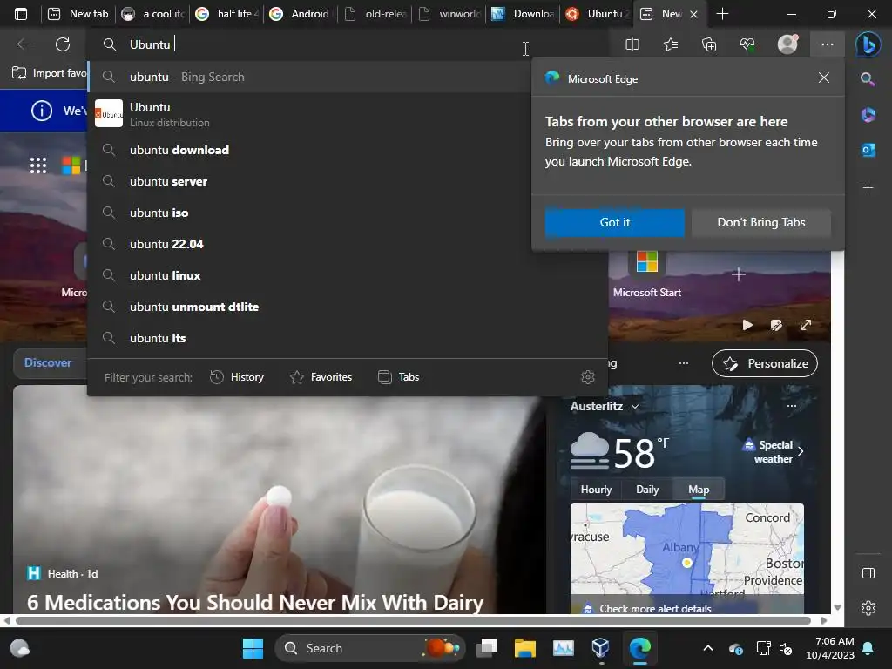The height and width of the screenshot is (669, 892).
Task: Open the Microsoft Start quick link tile
Action: pyautogui.click(x=647, y=274)
